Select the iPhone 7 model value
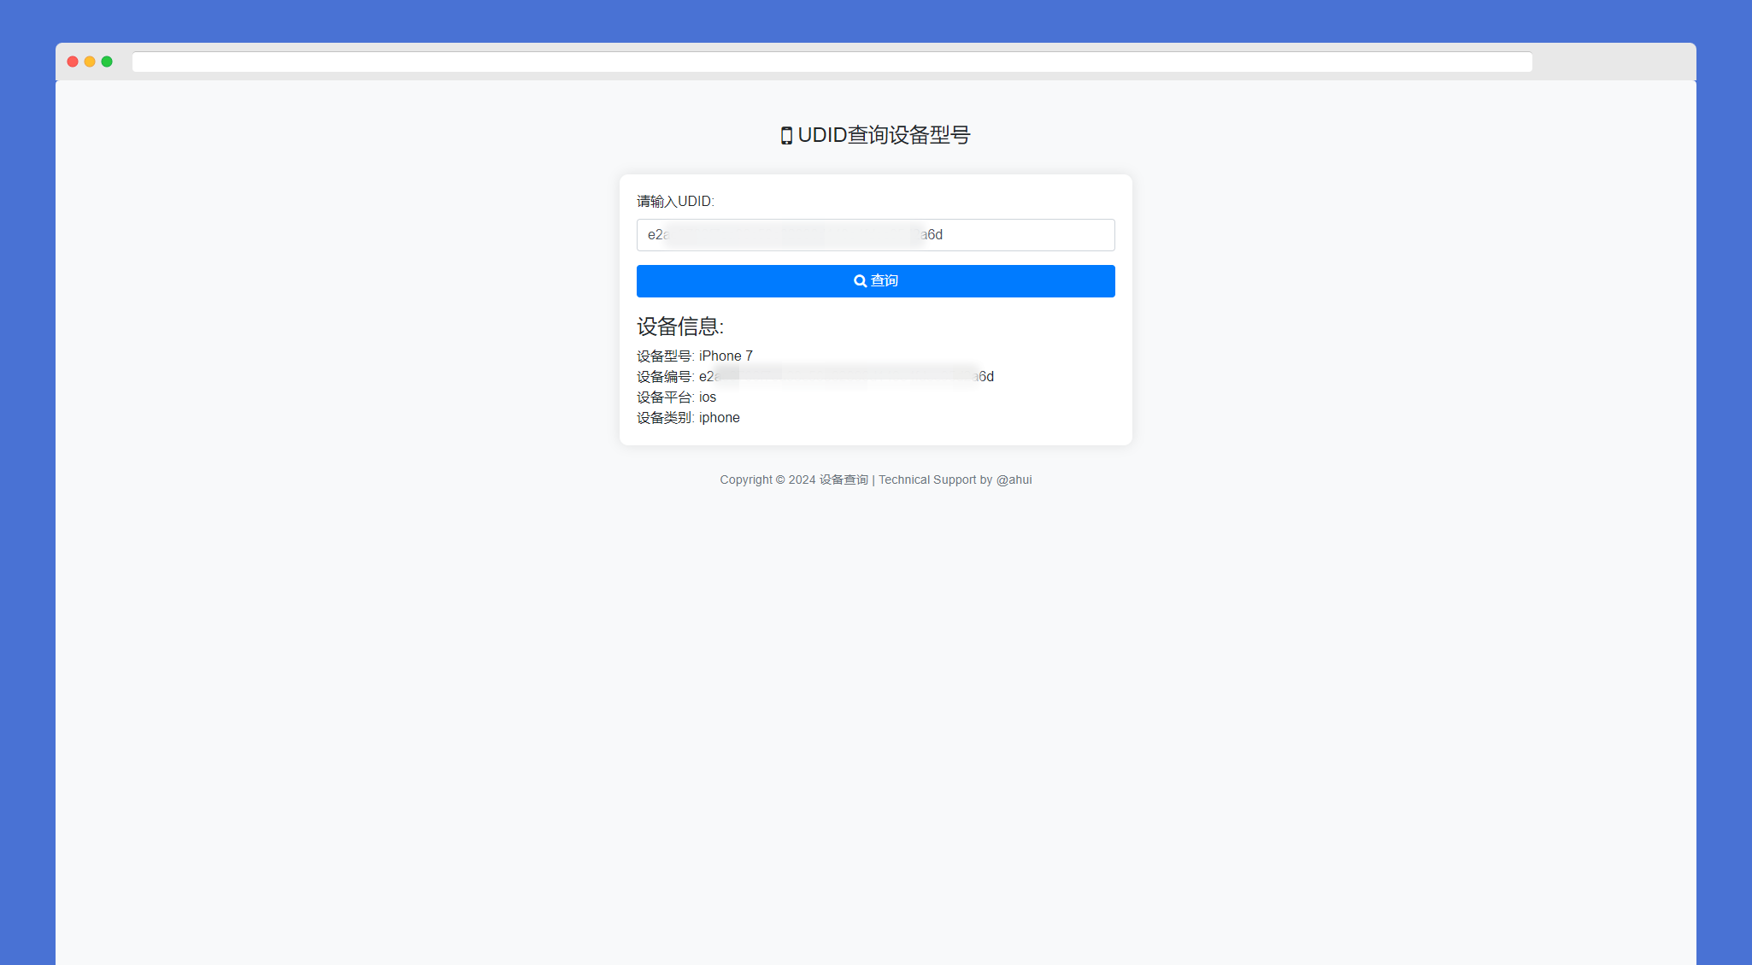 coord(726,356)
